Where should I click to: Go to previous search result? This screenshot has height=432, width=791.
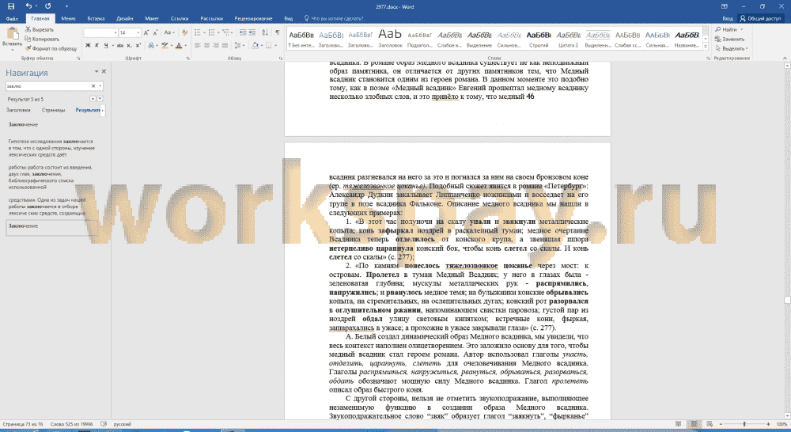pos(93,99)
